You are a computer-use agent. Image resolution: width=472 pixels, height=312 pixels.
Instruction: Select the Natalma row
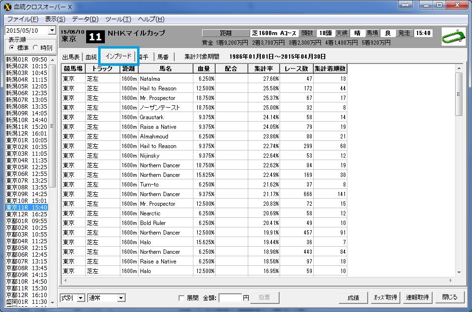(x=204, y=78)
